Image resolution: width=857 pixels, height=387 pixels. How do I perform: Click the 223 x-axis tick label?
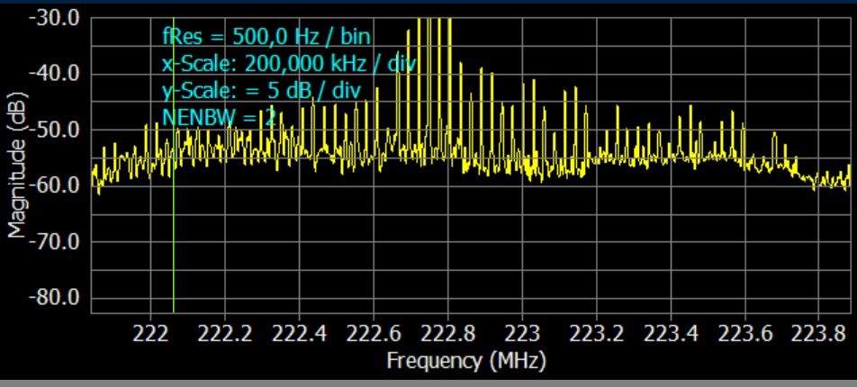point(522,335)
